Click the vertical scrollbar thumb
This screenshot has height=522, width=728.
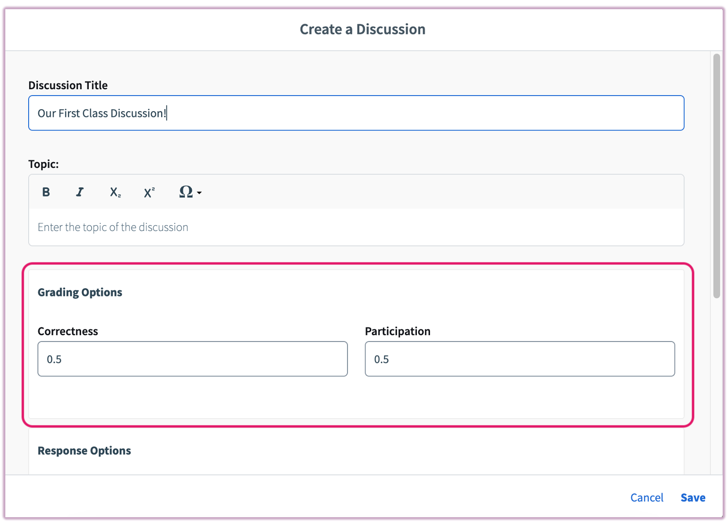[716, 175]
